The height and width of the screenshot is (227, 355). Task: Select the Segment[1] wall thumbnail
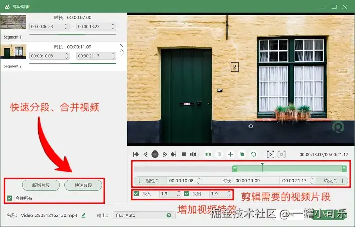pyautogui.click(x=13, y=22)
